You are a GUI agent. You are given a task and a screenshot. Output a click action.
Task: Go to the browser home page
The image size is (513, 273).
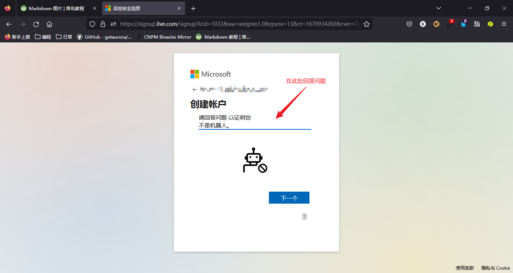[49, 24]
